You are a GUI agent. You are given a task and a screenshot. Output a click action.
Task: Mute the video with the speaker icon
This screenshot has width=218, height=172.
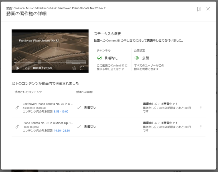(27, 68)
